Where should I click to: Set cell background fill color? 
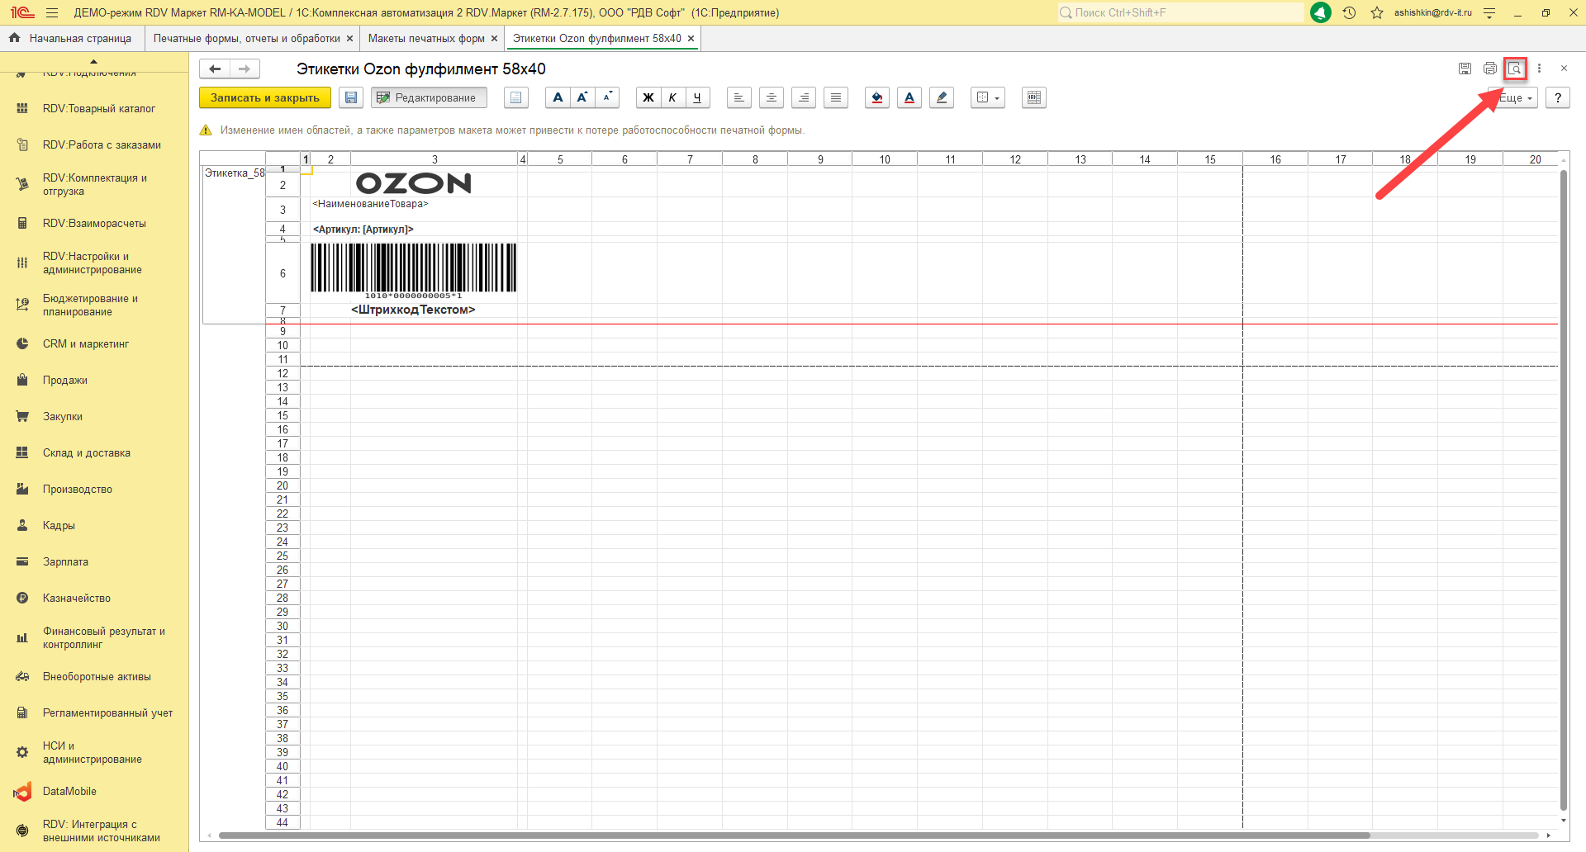877,97
